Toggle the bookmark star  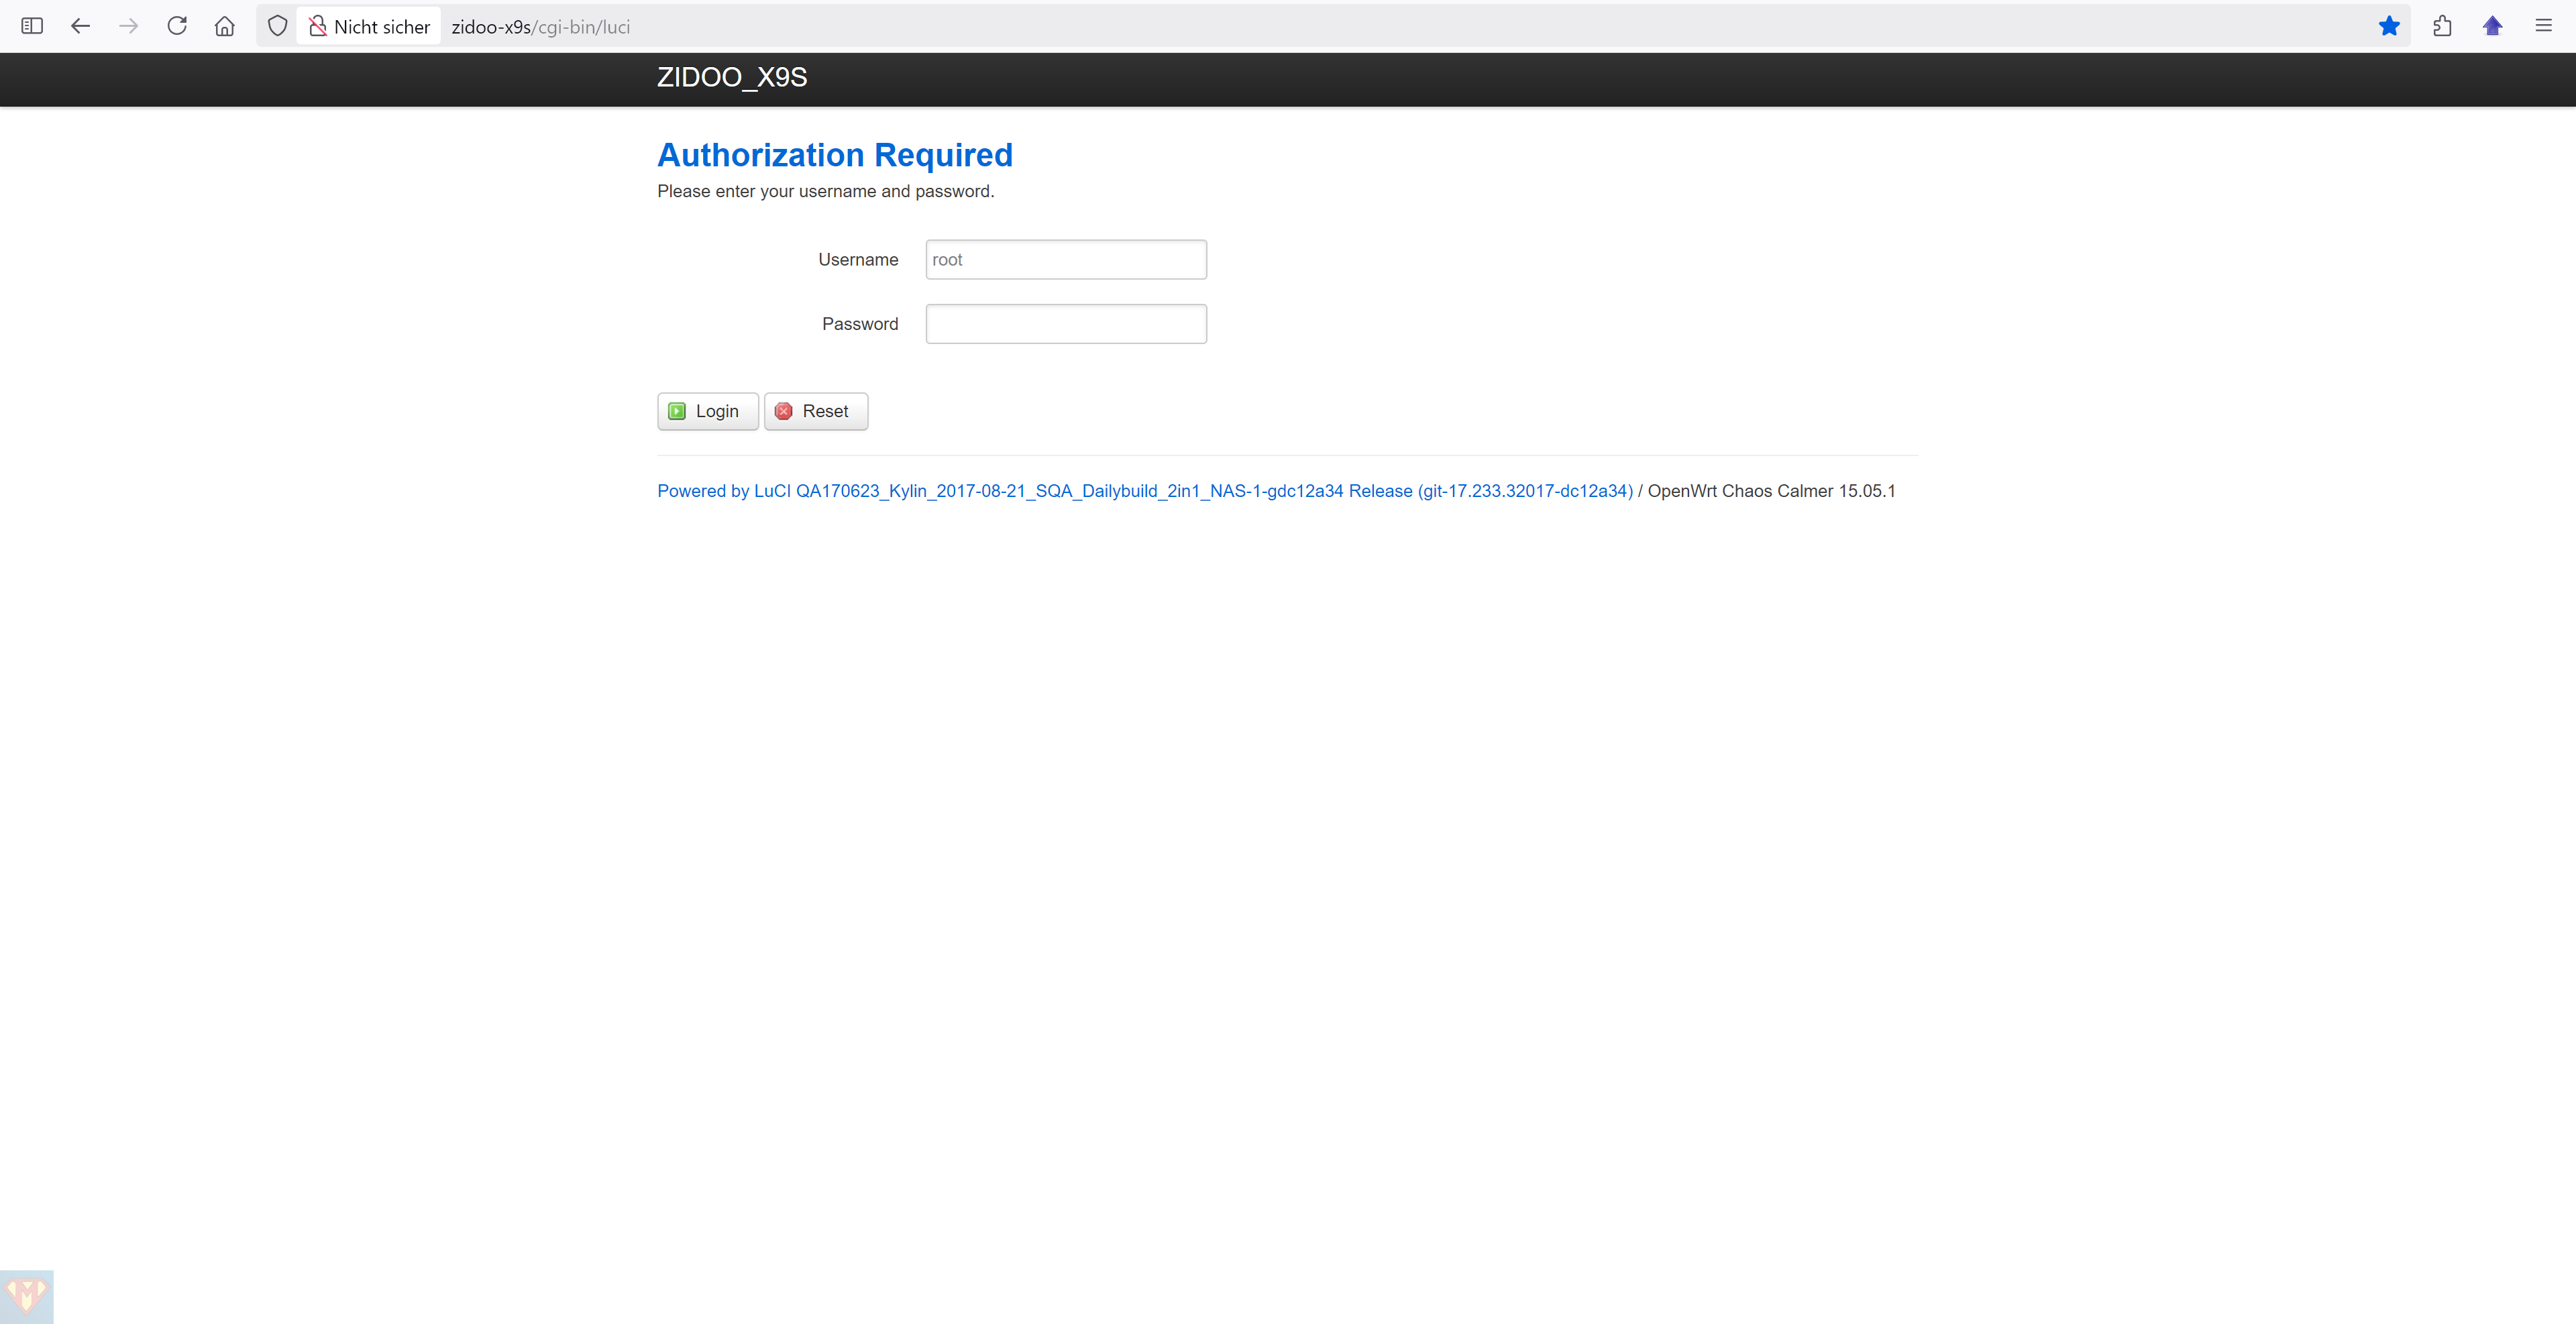pos(2389,26)
